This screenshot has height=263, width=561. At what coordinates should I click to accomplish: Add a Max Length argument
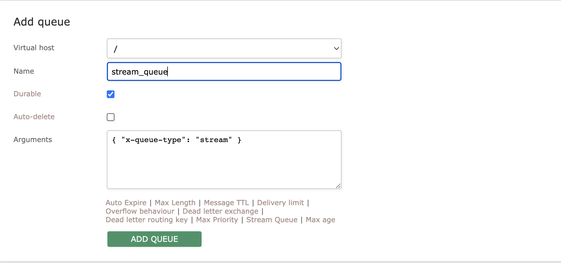[175, 203]
